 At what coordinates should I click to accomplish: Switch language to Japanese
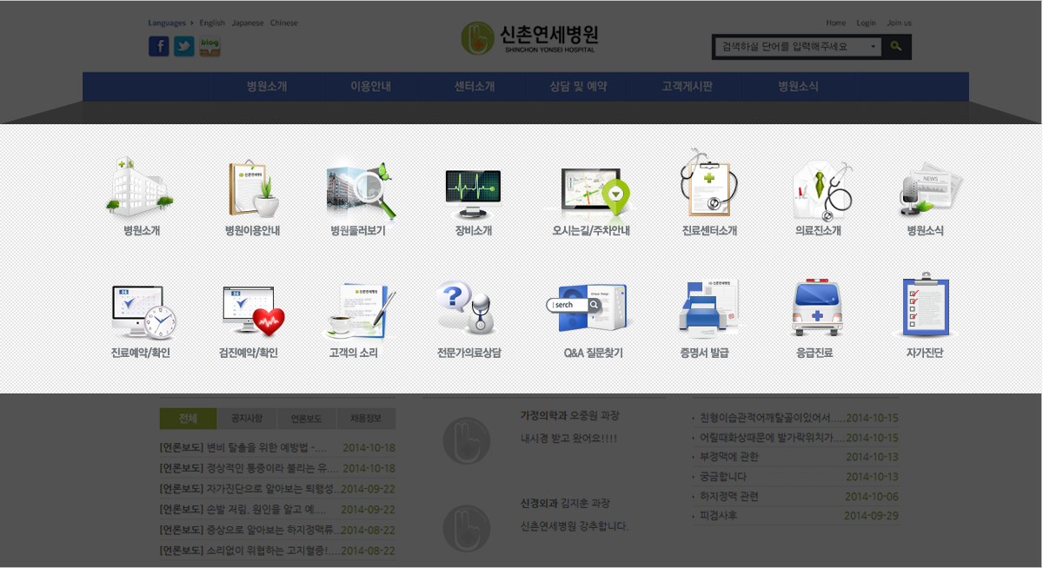click(248, 23)
